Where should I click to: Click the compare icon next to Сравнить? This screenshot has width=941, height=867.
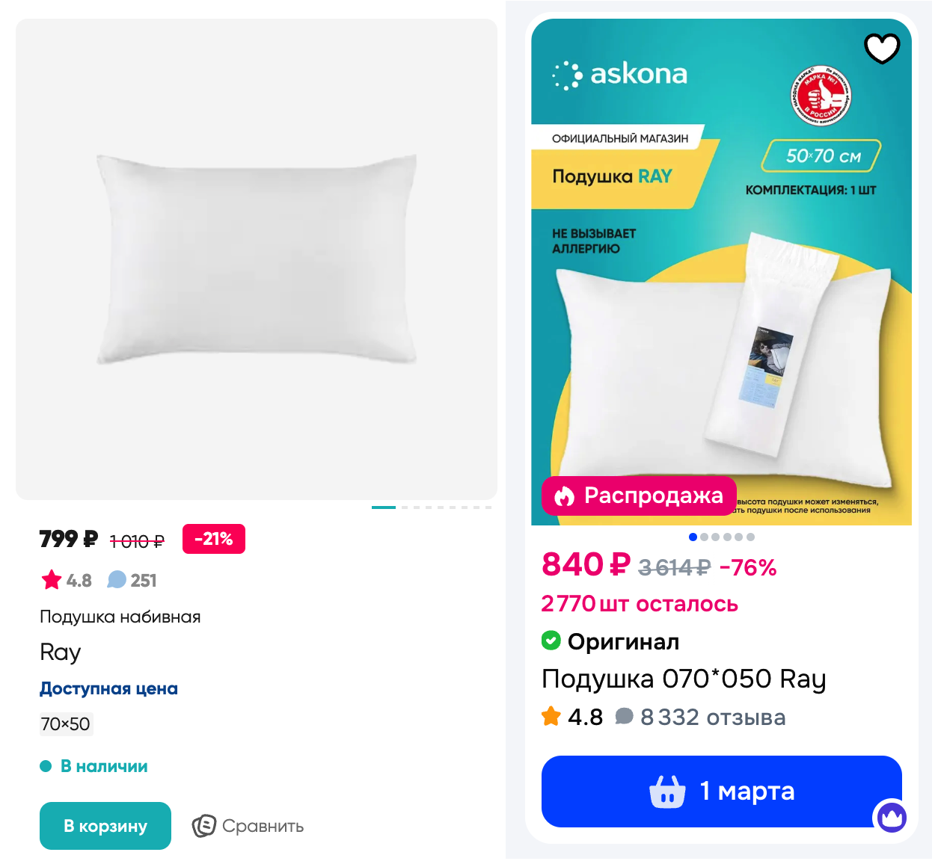[204, 826]
